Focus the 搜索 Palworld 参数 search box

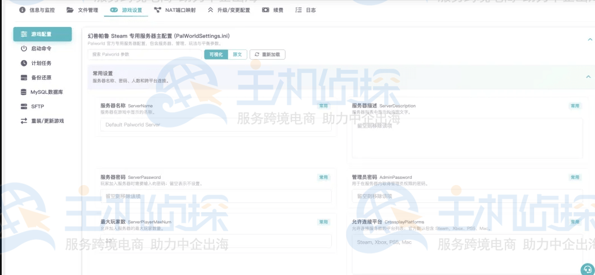coord(145,55)
